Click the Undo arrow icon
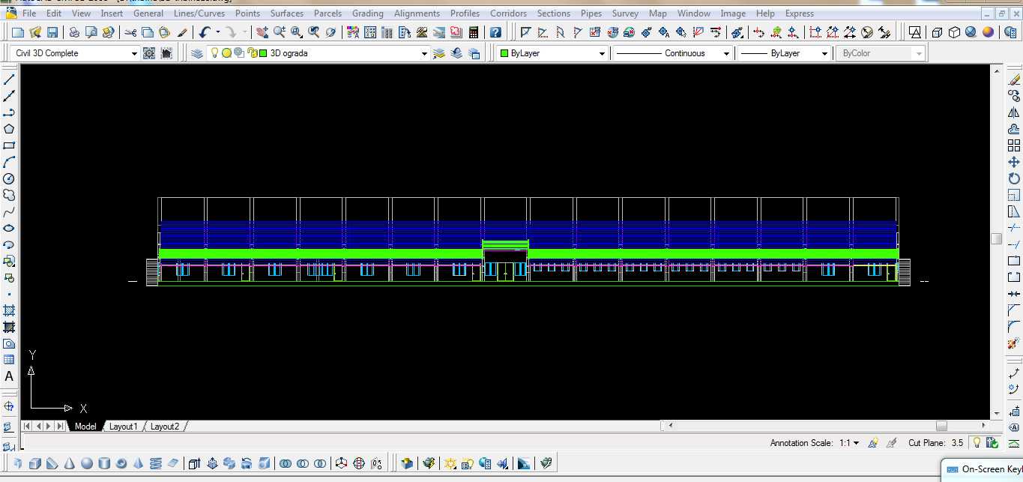 click(205, 32)
